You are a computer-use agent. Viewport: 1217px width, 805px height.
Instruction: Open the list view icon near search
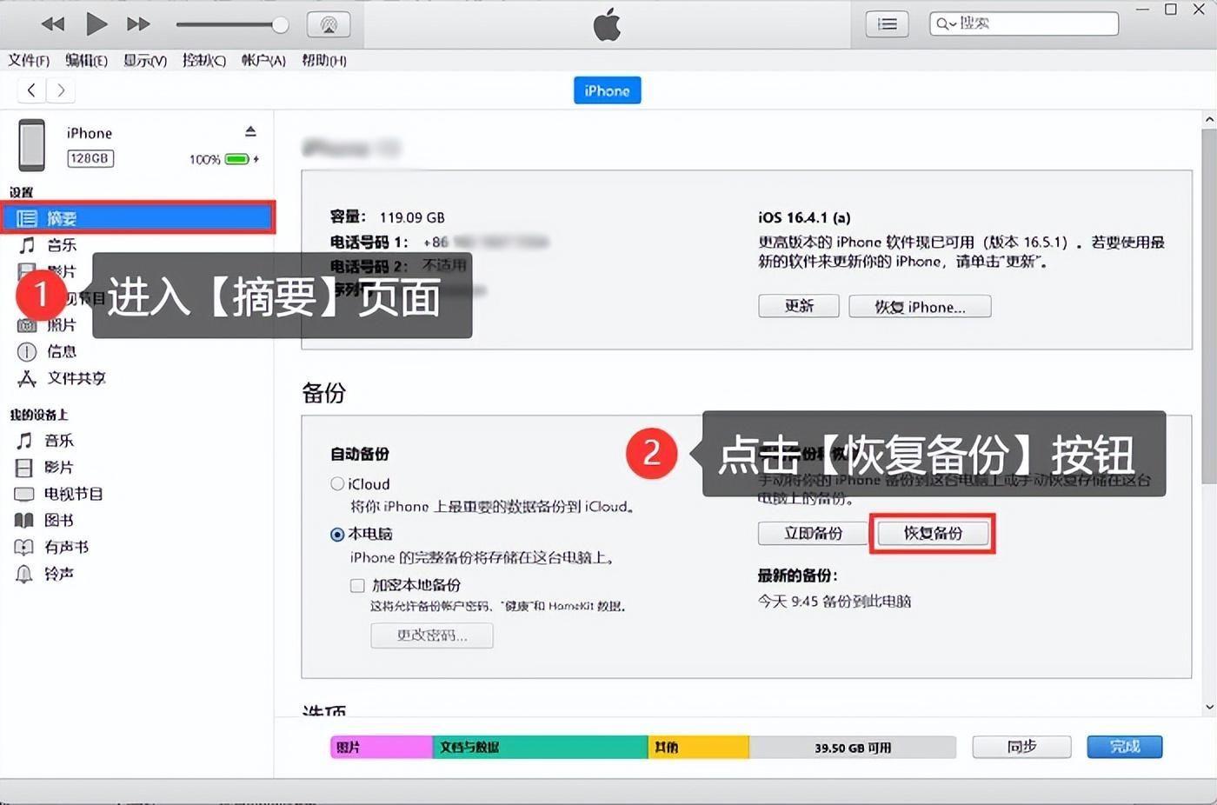tap(887, 24)
